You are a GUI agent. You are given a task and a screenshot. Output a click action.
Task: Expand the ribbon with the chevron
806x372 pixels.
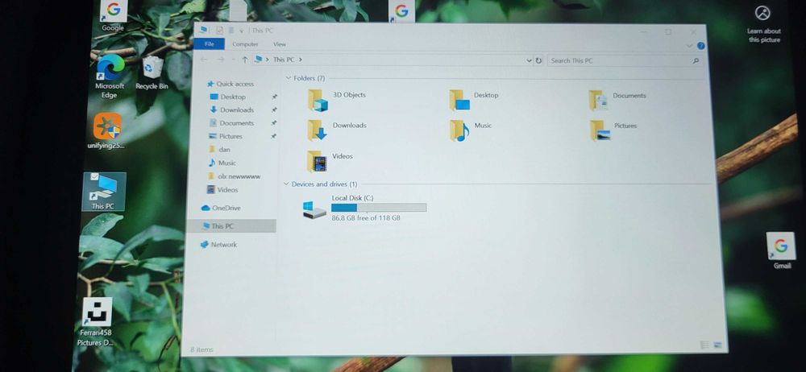point(689,46)
